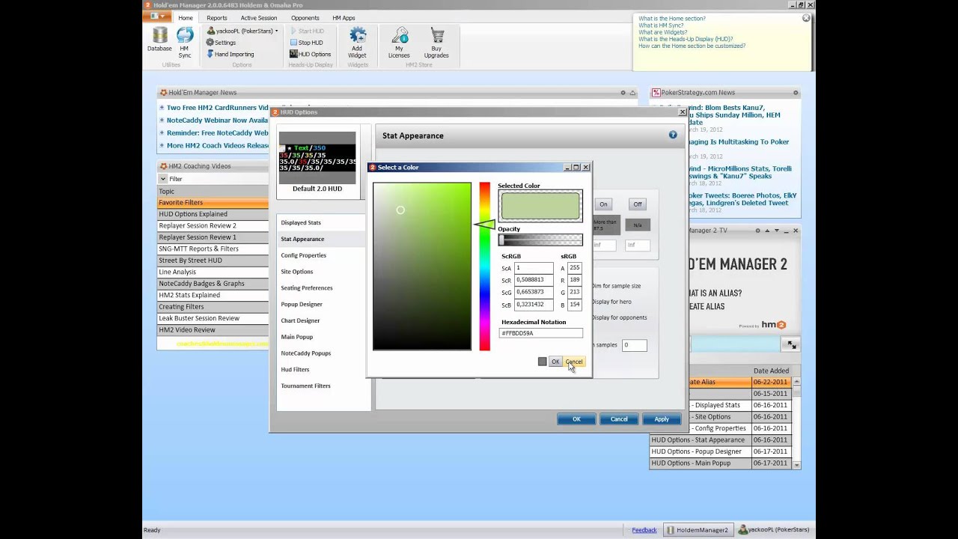
Task: Click the orange application menu button
Action: (159, 16)
